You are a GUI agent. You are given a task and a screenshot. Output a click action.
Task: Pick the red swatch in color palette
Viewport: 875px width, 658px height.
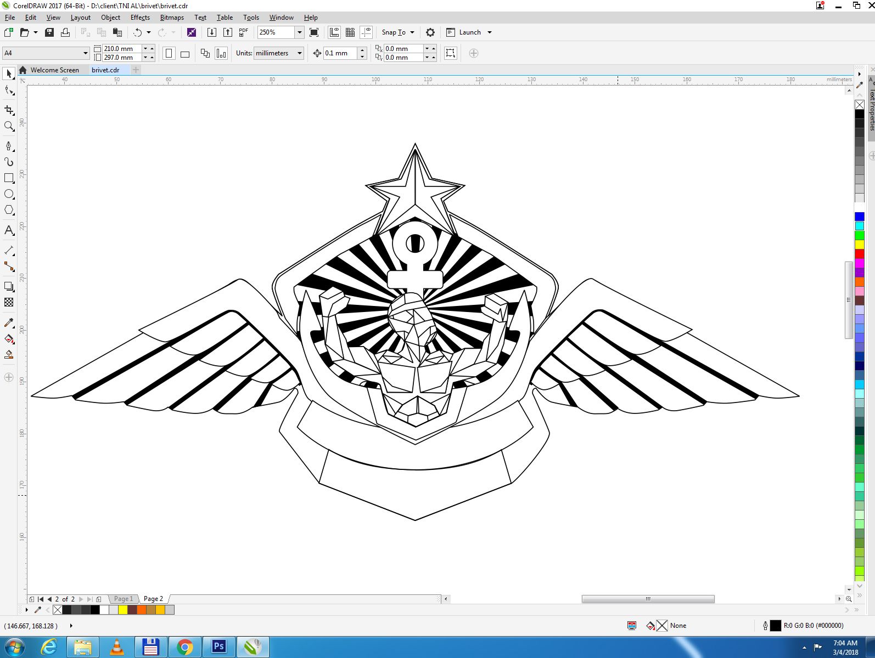click(x=860, y=254)
